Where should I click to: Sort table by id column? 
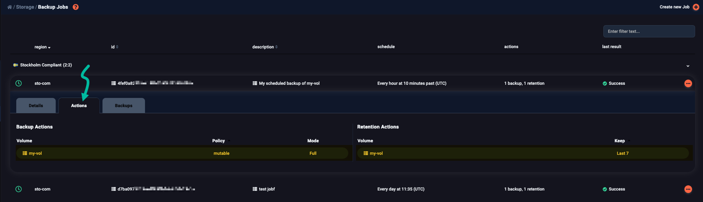coord(115,47)
